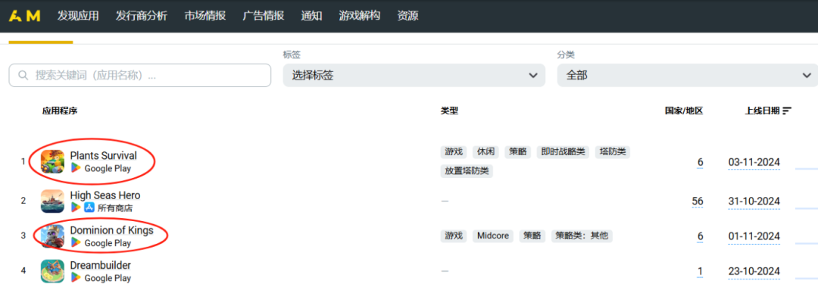Open the Dominion of Kings link
The image size is (818, 287).
pos(111,230)
